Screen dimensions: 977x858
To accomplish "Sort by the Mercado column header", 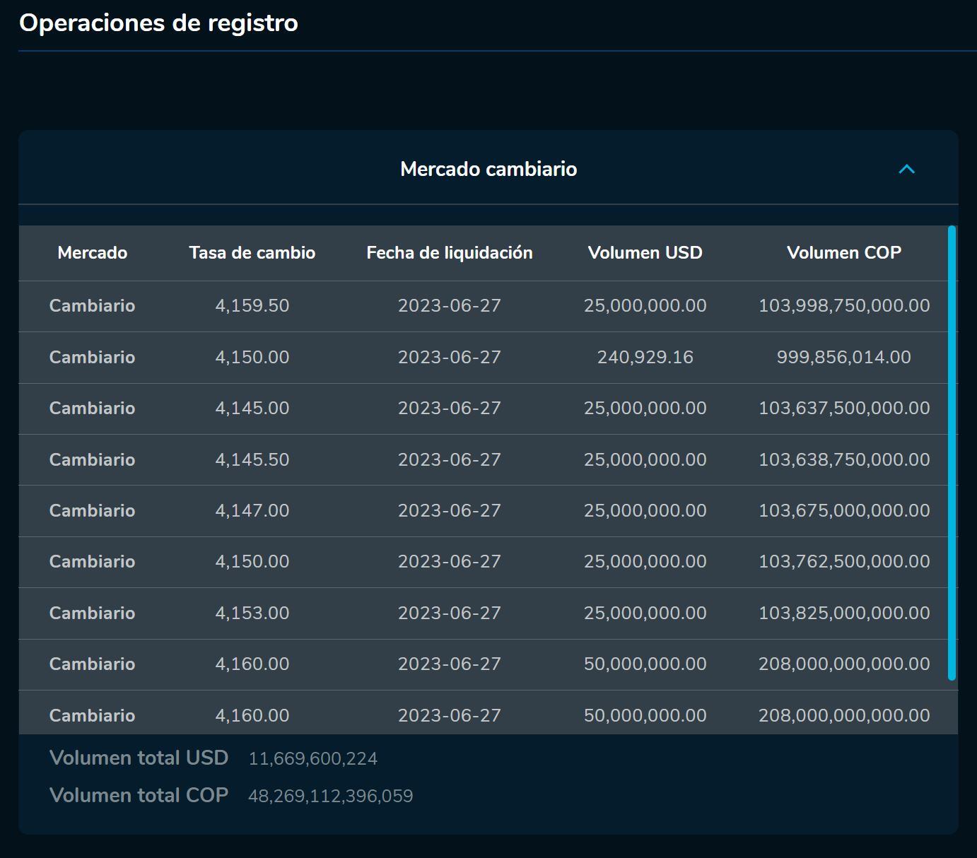I will click(x=93, y=253).
